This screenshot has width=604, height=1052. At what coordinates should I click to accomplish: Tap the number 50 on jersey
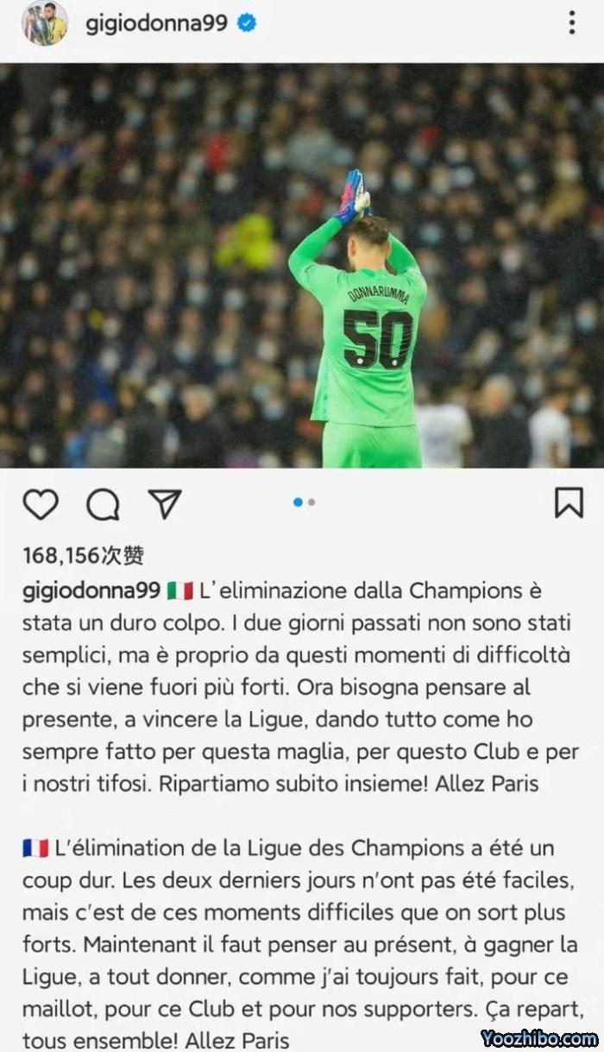point(377,338)
